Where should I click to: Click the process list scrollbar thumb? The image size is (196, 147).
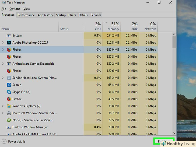[174, 42]
